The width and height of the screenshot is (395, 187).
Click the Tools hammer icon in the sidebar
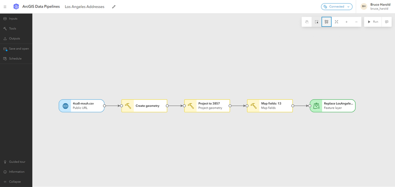pos(5,29)
